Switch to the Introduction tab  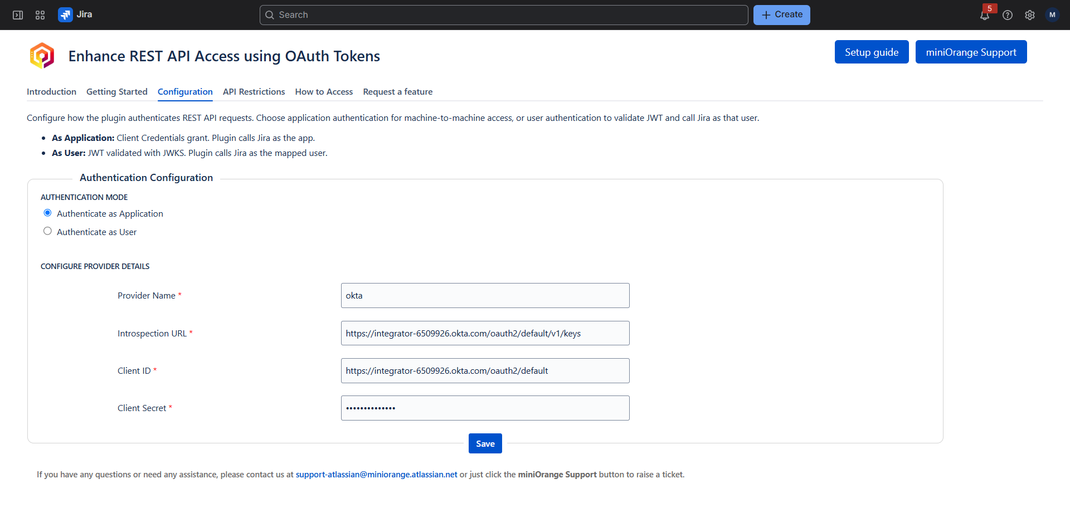coord(51,92)
